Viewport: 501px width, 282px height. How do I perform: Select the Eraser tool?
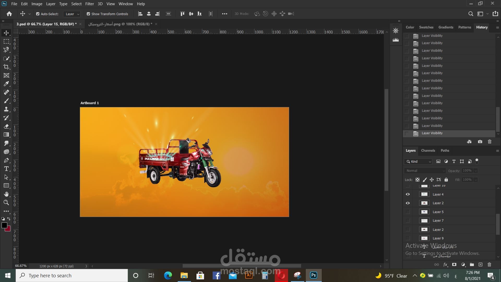6,126
